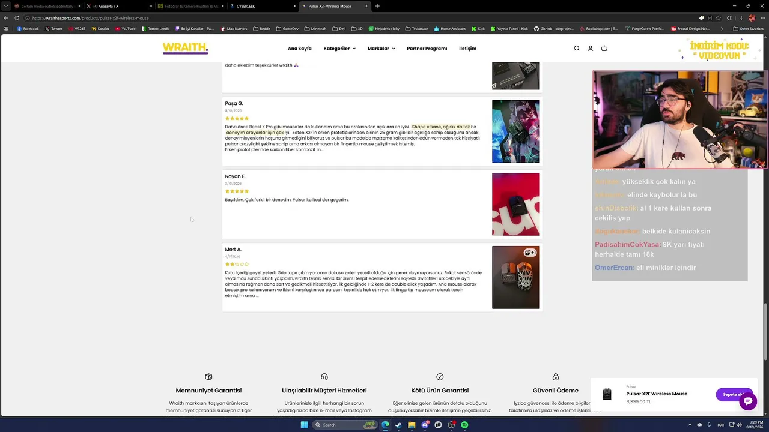The image size is (769, 432).
Task: Click the five-star rating on Noyan E. review
Action: (237, 191)
